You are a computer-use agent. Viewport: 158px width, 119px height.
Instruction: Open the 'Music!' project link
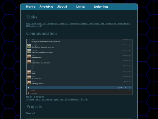click(30, 113)
